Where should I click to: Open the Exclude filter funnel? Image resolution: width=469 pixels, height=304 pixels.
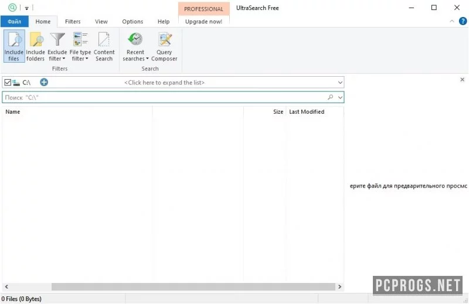click(x=57, y=46)
